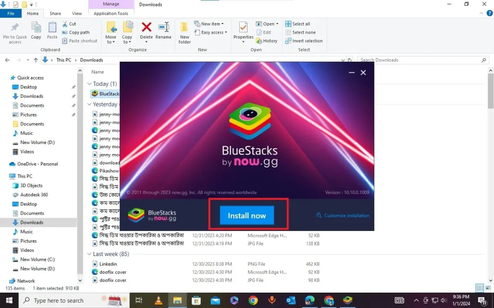Open New Volume (C:) drive
This screenshot has width=494, height=308.
click(37, 259)
